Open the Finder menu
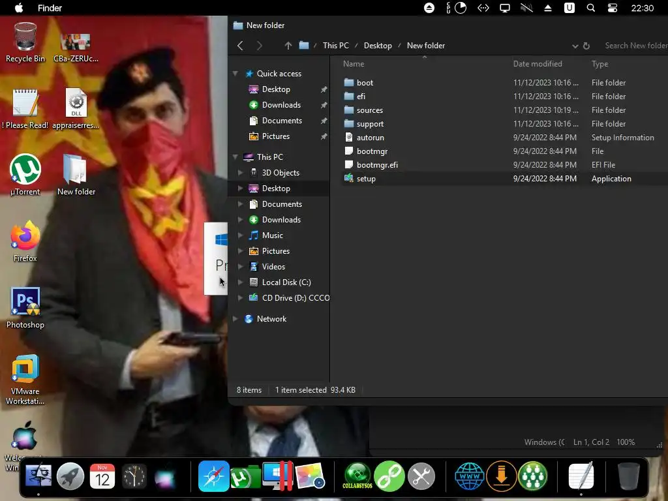This screenshot has height=501, width=668. pos(50,8)
